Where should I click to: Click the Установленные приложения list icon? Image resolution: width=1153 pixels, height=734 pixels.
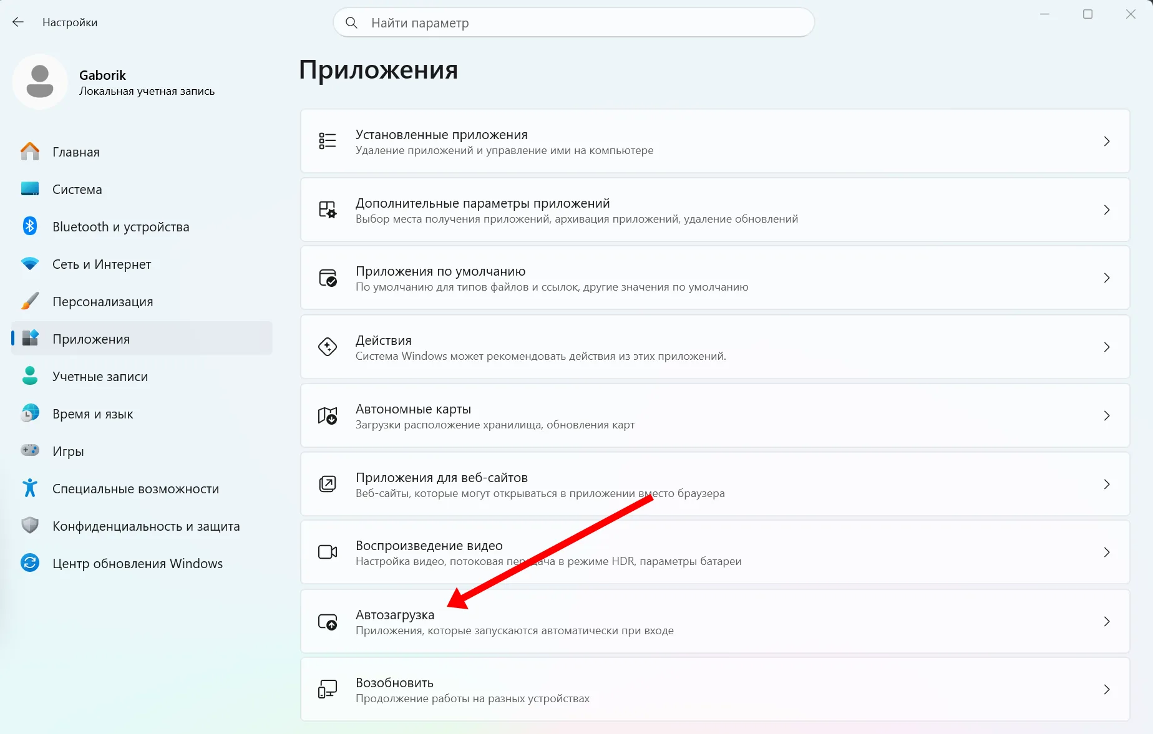(328, 141)
